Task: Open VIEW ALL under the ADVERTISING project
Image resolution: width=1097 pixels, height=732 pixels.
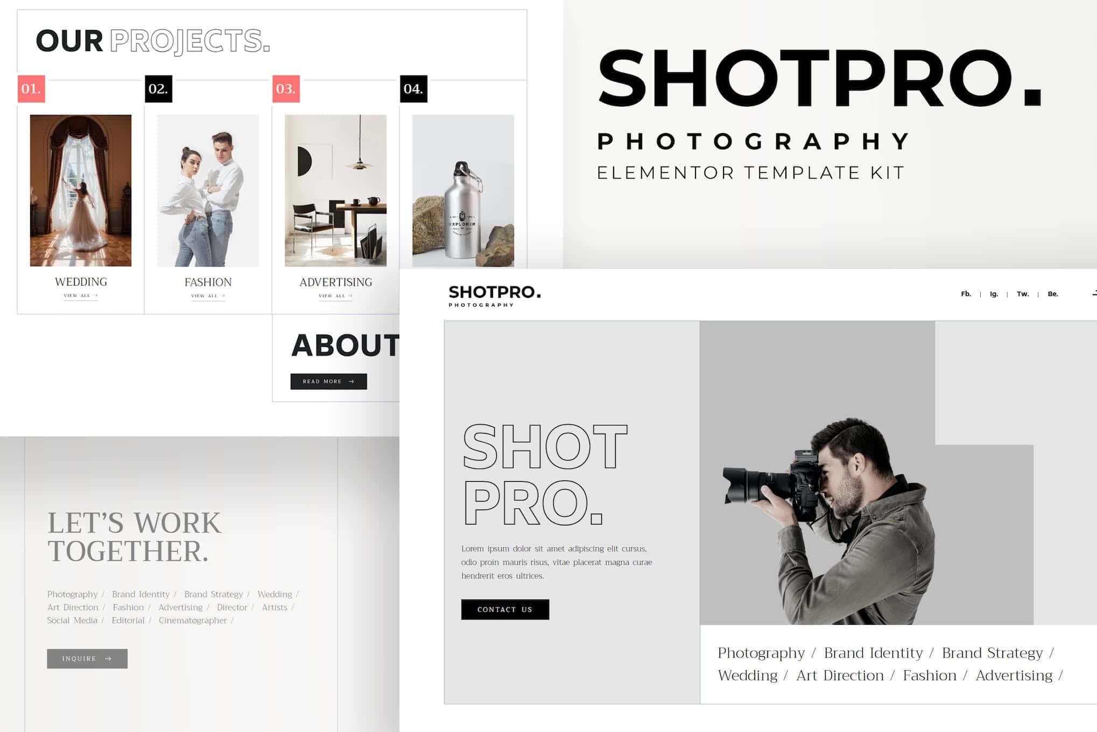Action: (335, 296)
